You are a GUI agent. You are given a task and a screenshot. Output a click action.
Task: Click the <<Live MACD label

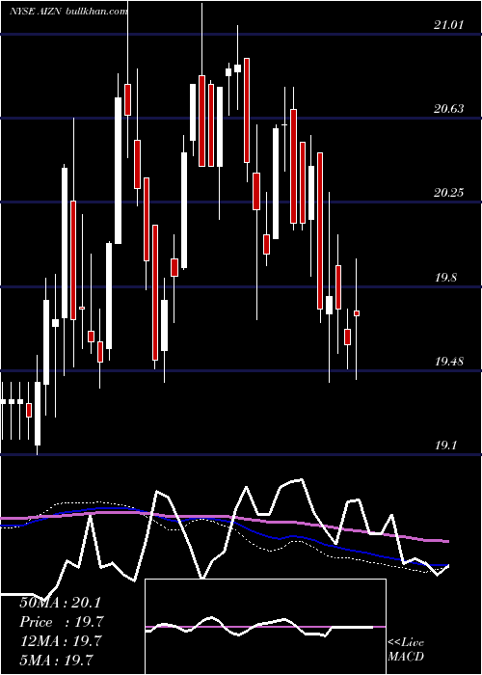(406, 649)
